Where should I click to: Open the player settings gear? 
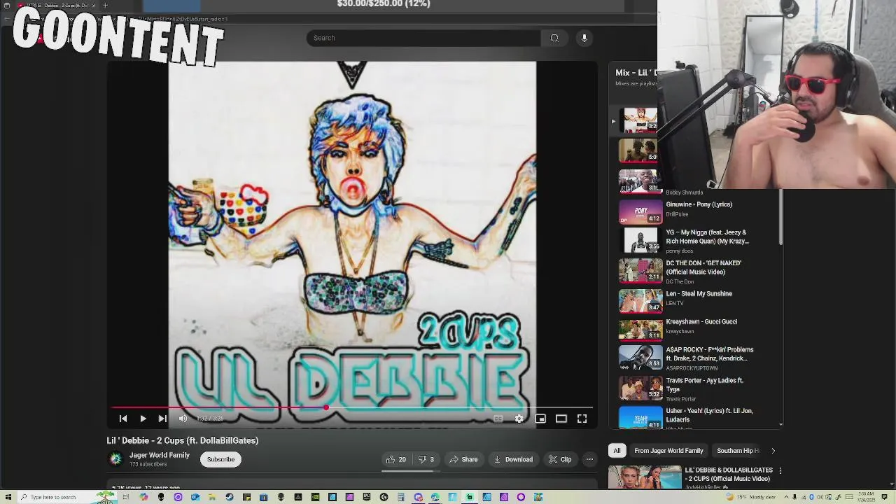[519, 419]
